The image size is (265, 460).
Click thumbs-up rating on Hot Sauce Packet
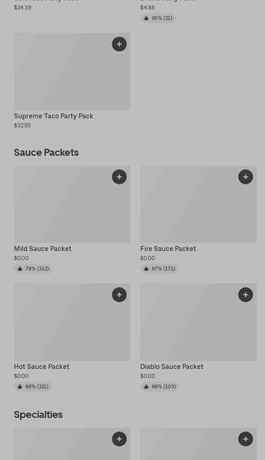pyautogui.click(x=33, y=387)
